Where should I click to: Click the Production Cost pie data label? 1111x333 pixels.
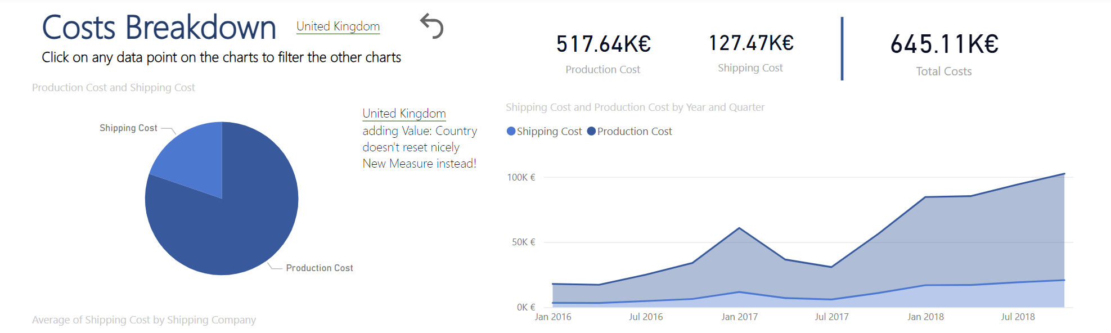[319, 268]
